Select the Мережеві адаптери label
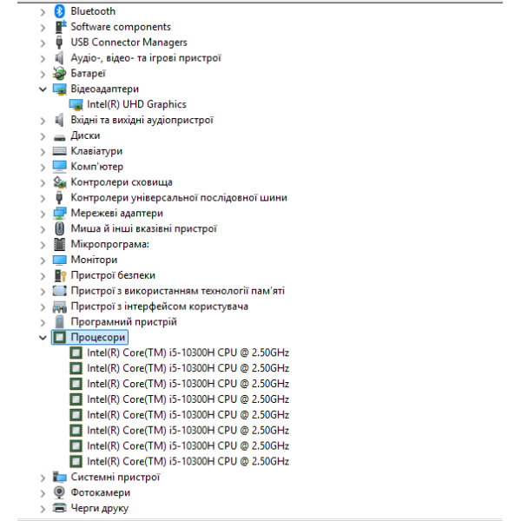 (x=117, y=214)
